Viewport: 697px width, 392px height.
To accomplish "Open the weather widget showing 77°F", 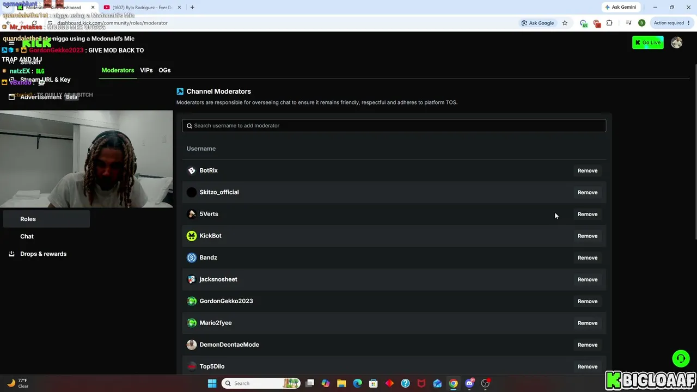I will (17, 383).
